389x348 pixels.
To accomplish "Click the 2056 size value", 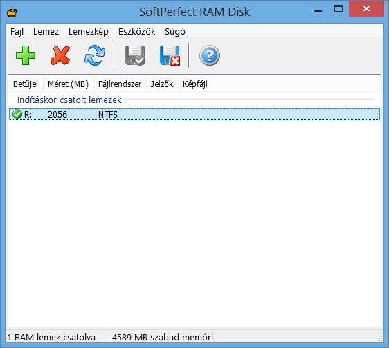I will [x=57, y=115].
